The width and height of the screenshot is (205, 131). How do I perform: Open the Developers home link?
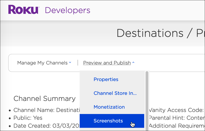(x=68, y=10)
